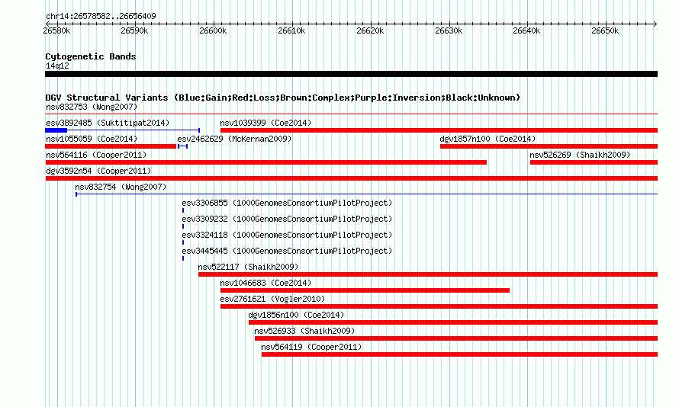This screenshot has width=679, height=407.
Task: Select nsv832754 (Wong2007) label
Action: (x=121, y=187)
